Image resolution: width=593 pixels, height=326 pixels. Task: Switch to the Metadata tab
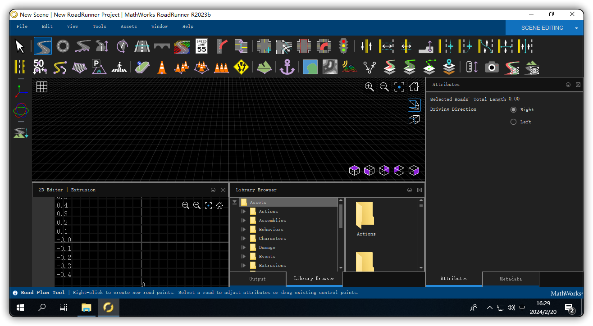(x=511, y=279)
